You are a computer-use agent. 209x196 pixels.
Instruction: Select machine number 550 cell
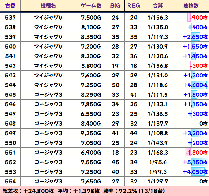click(x=10, y=143)
